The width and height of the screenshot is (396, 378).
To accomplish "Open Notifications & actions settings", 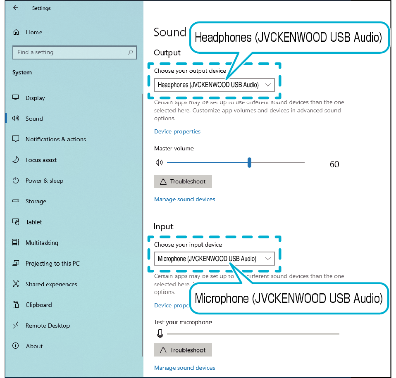I will click(x=55, y=139).
